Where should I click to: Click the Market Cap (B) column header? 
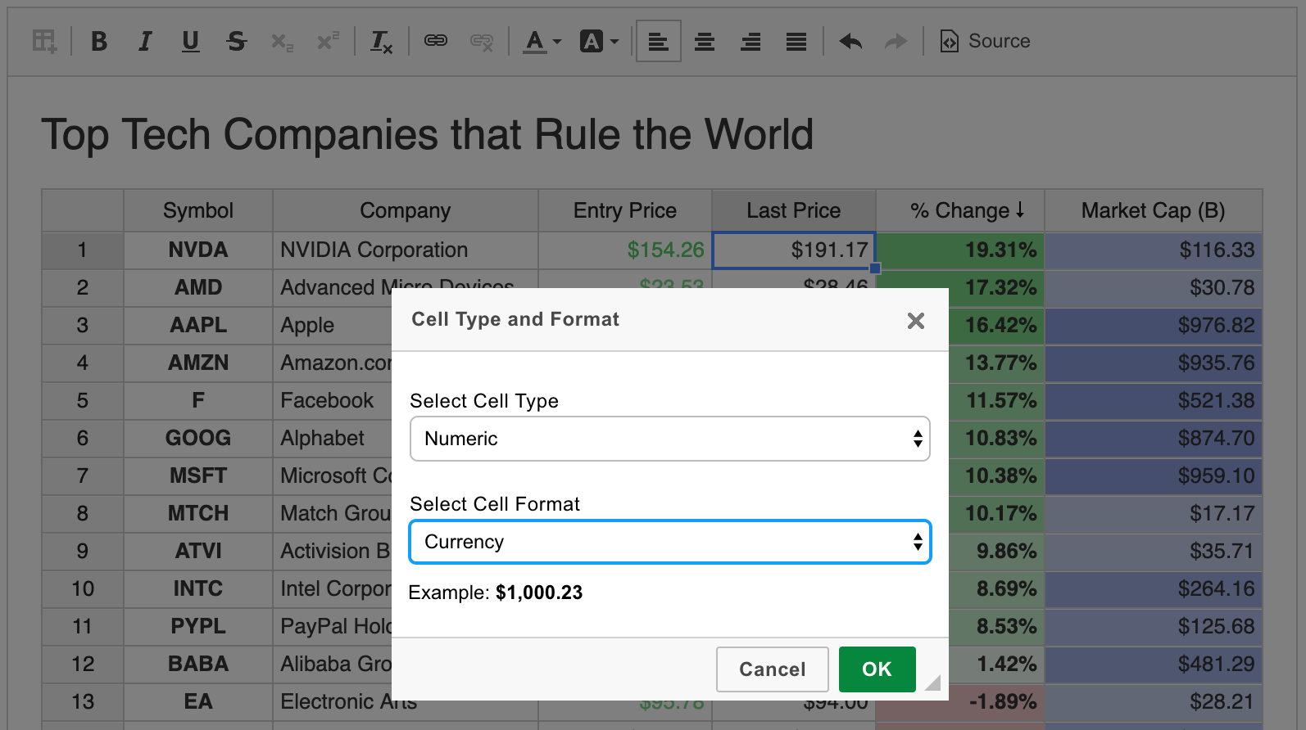pos(1154,211)
